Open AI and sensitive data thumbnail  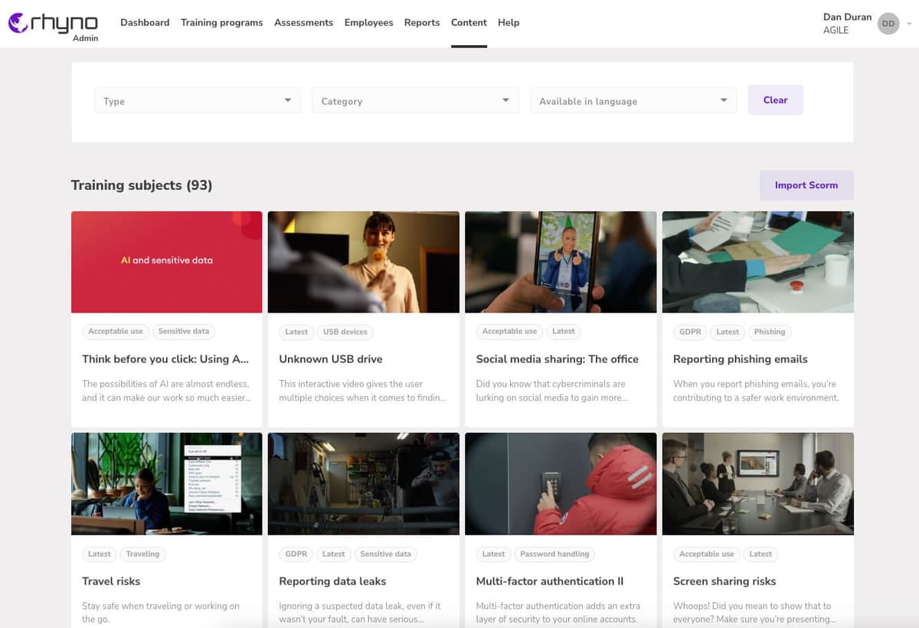[x=166, y=262]
